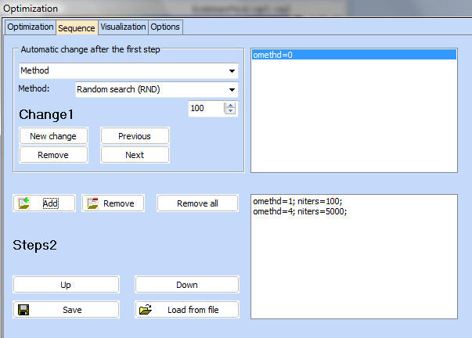Viewport: 472px width, 338px height.
Task: Move the step Up
Action: coord(66,285)
